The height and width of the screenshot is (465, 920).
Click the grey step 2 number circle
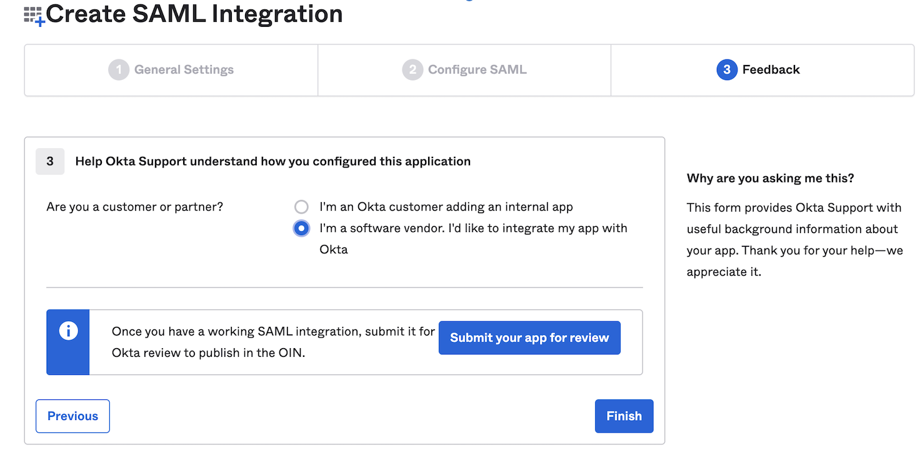[x=412, y=70]
